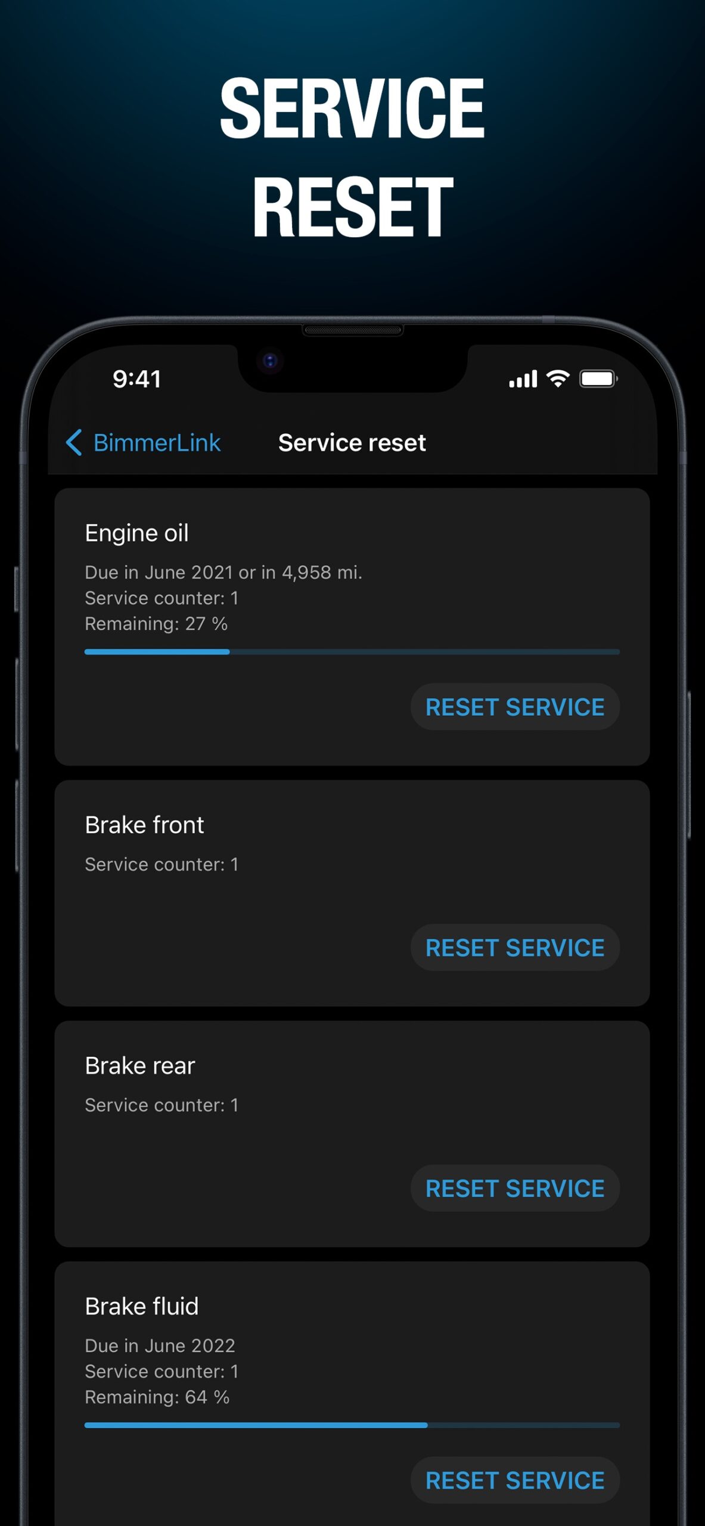Image resolution: width=705 pixels, height=1526 pixels.
Task: Tap the Wi-Fi status icon
Action: 558,379
